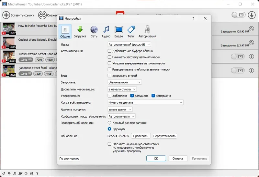Click the help question mark in Настройки dialog

[193, 18]
